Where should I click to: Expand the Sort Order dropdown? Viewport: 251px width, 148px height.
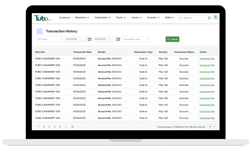pyautogui.click(x=50, y=39)
